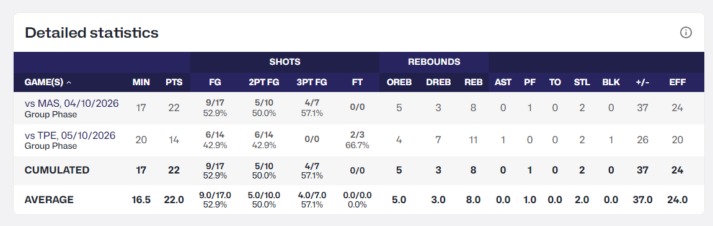Sort by PTS column header
This screenshot has height=226, width=713.
point(173,82)
